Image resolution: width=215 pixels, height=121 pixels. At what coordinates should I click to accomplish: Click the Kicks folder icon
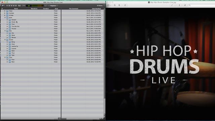(7, 17)
